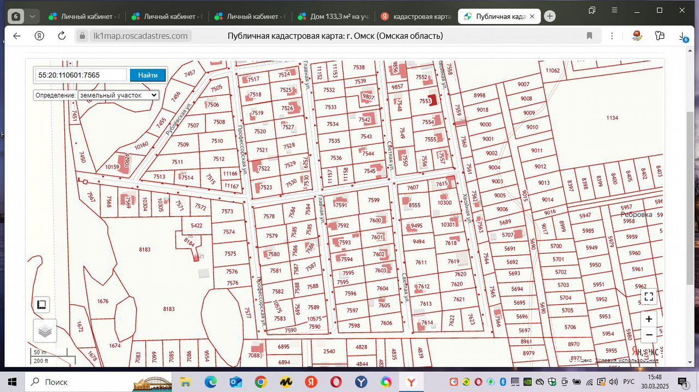This screenshot has height=392, width=699.
Task: Click the 'Реbровка' place label on the map
Action: pyautogui.click(x=636, y=214)
